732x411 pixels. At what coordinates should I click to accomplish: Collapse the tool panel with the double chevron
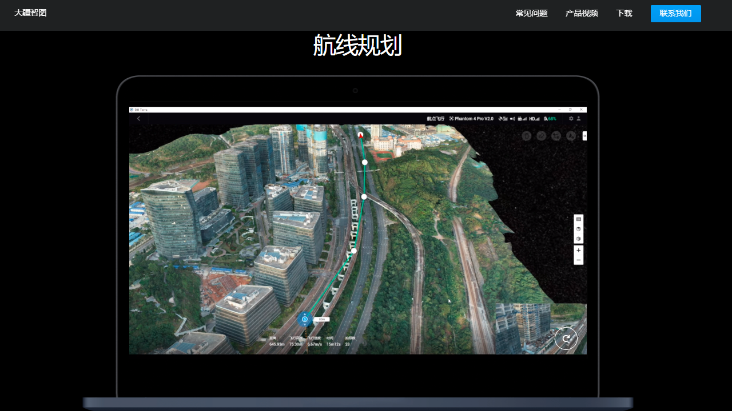pyautogui.click(x=585, y=136)
